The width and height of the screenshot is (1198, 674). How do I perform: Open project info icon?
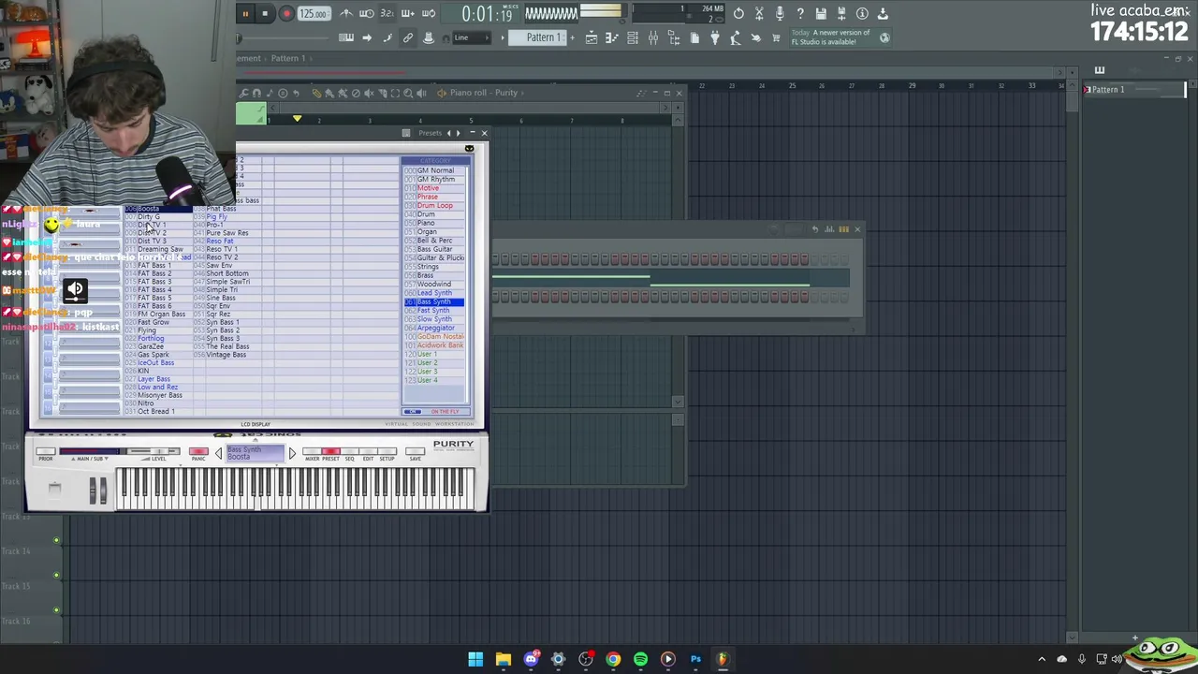[x=862, y=14]
